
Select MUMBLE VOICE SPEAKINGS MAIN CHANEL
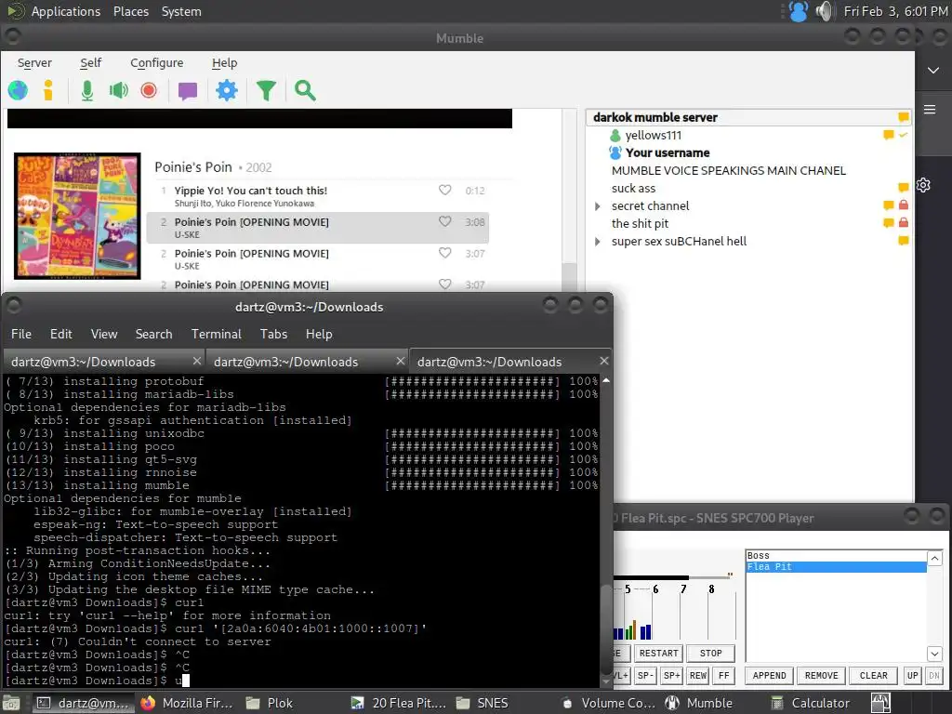[729, 171]
